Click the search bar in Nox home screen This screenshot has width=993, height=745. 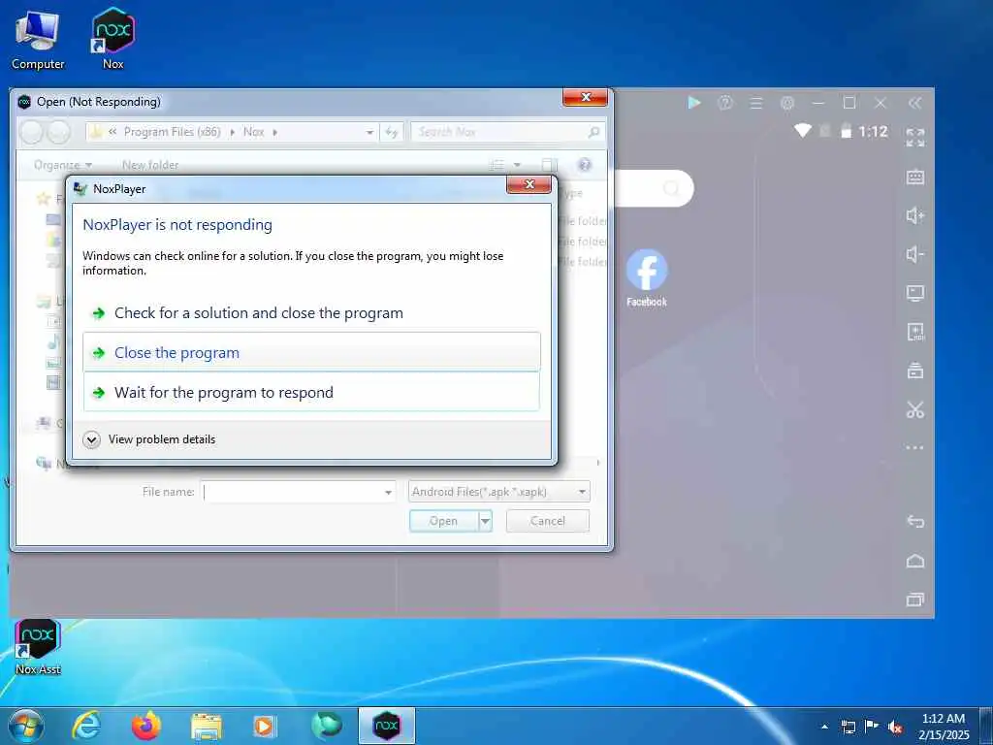pyautogui.click(x=654, y=188)
